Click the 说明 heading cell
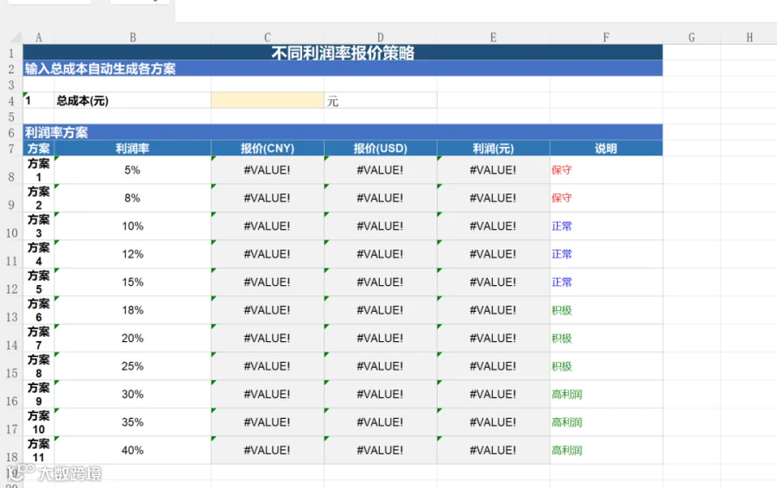Viewport: 777px width, 488px height. (x=606, y=149)
